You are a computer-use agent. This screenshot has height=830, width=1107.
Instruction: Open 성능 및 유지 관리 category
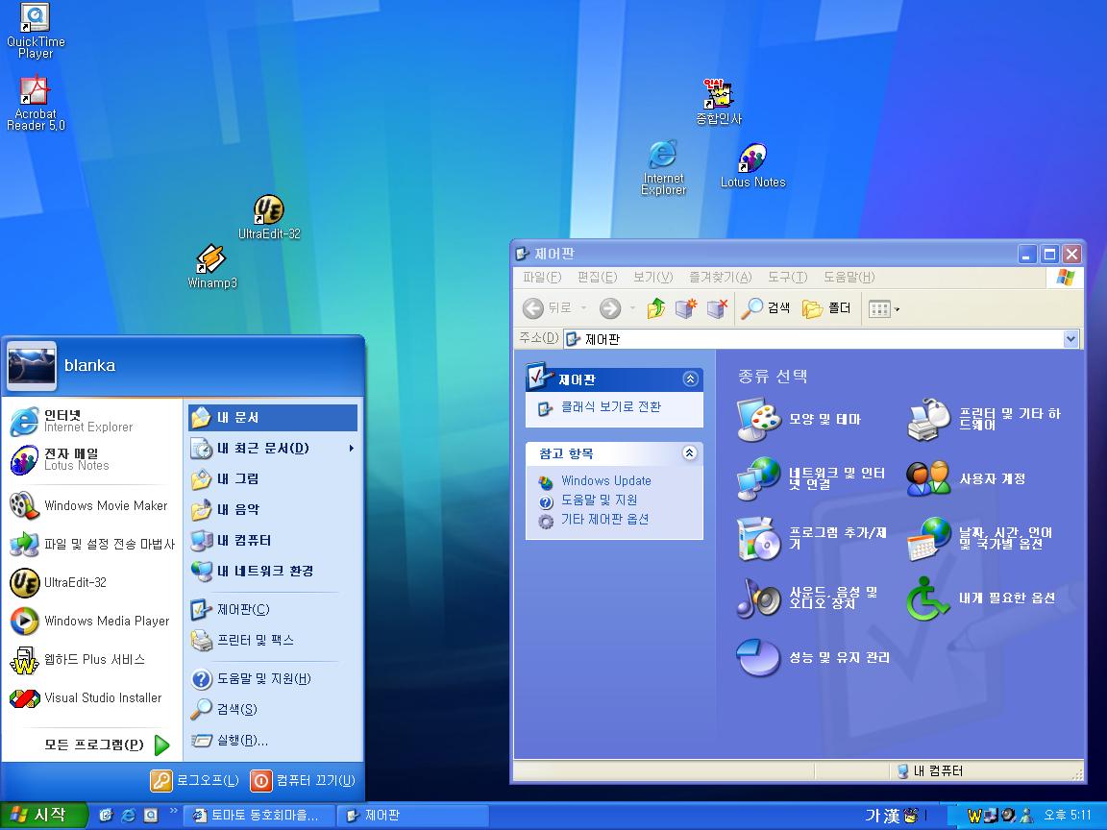click(x=759, y=658)
